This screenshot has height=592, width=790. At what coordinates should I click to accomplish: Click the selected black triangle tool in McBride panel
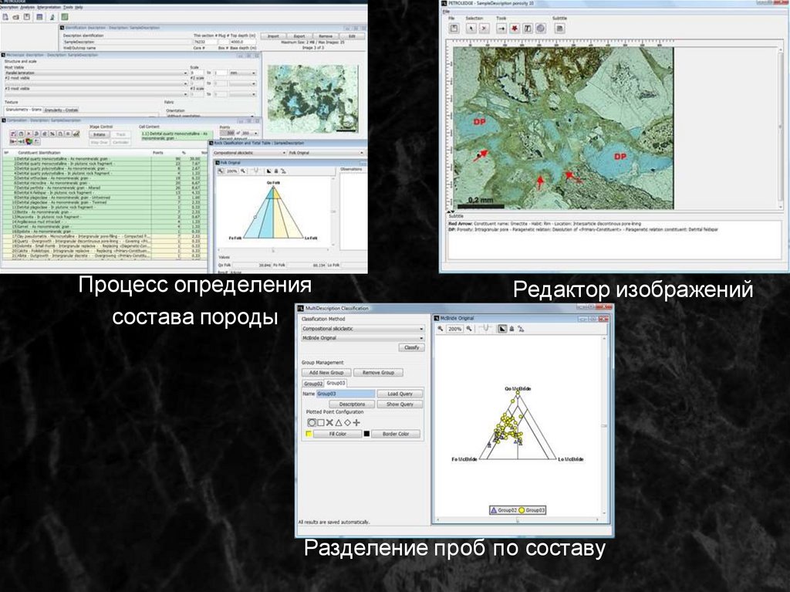(501, 329)
